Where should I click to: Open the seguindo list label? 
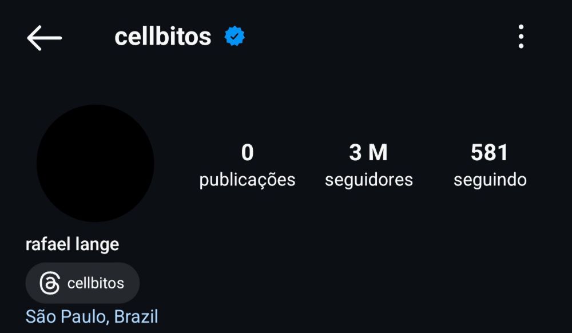(x=490, y=180)
